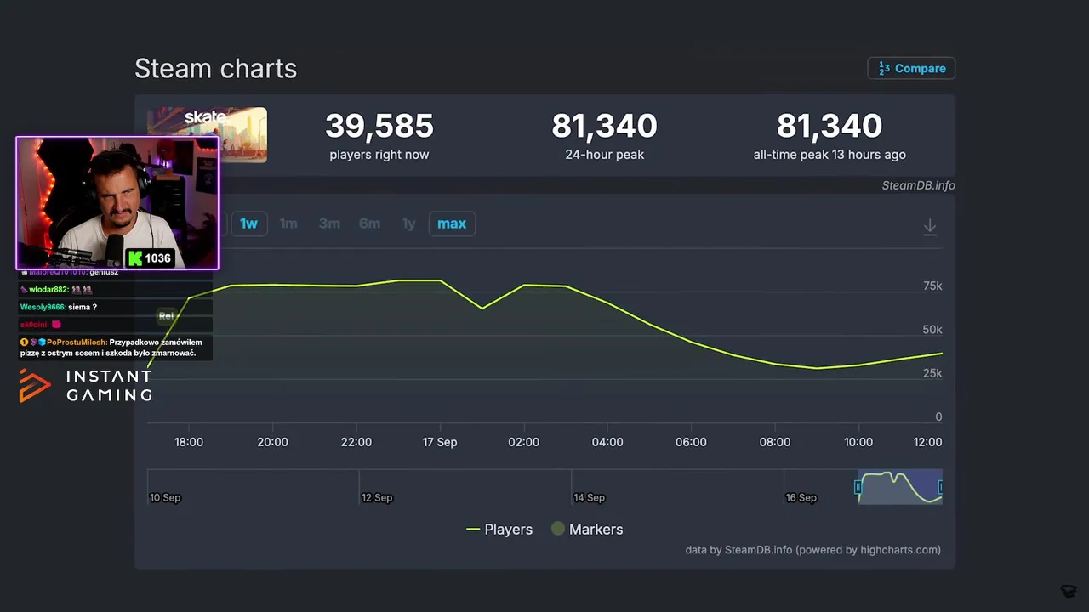Click the 12 Sep navigator label
Screen dimensions: 1089x612
point(377,498)
